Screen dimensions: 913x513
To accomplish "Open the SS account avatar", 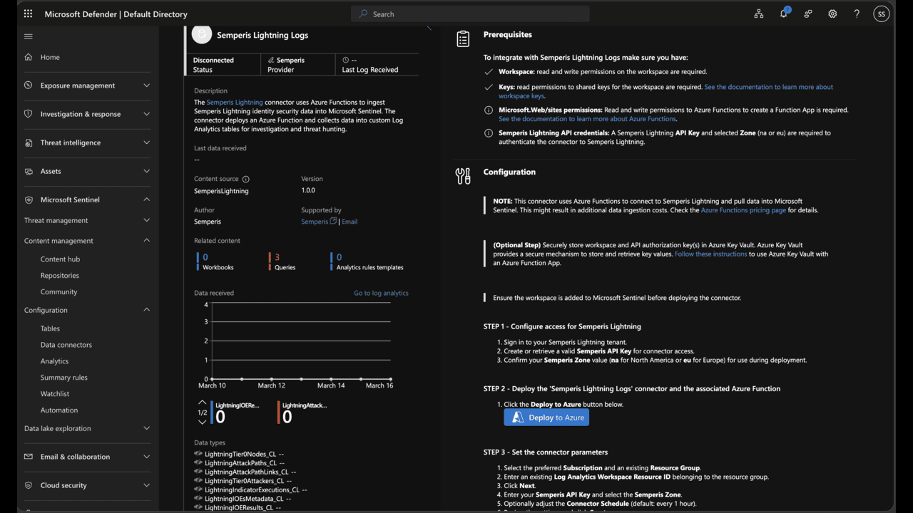I will tap(882, 14).
